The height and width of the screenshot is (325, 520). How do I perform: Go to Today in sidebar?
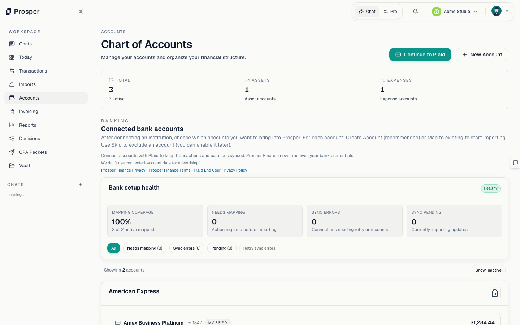click(46, 57)
